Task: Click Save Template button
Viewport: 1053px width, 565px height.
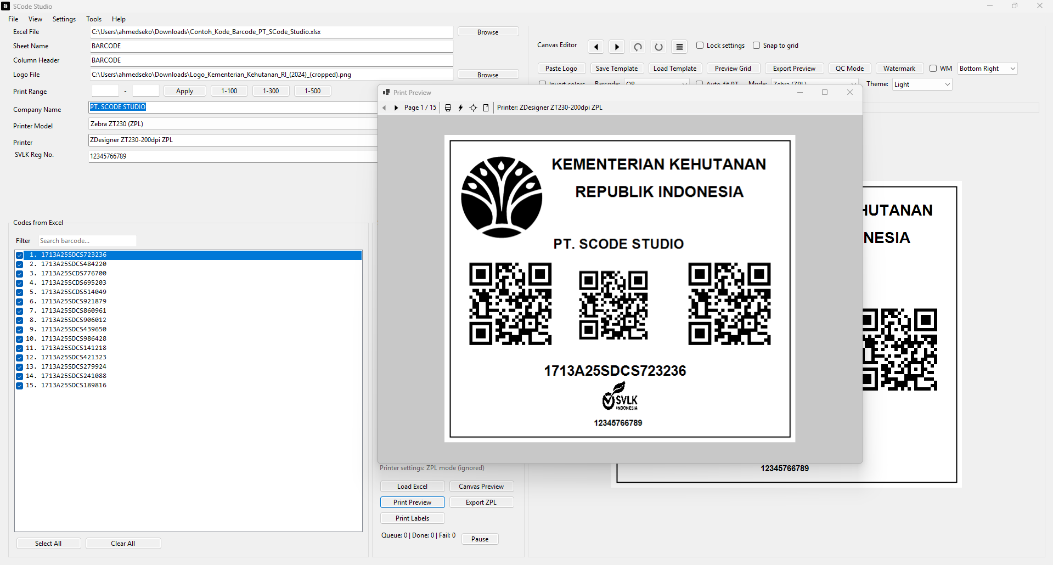Action: tap(617, 69)
